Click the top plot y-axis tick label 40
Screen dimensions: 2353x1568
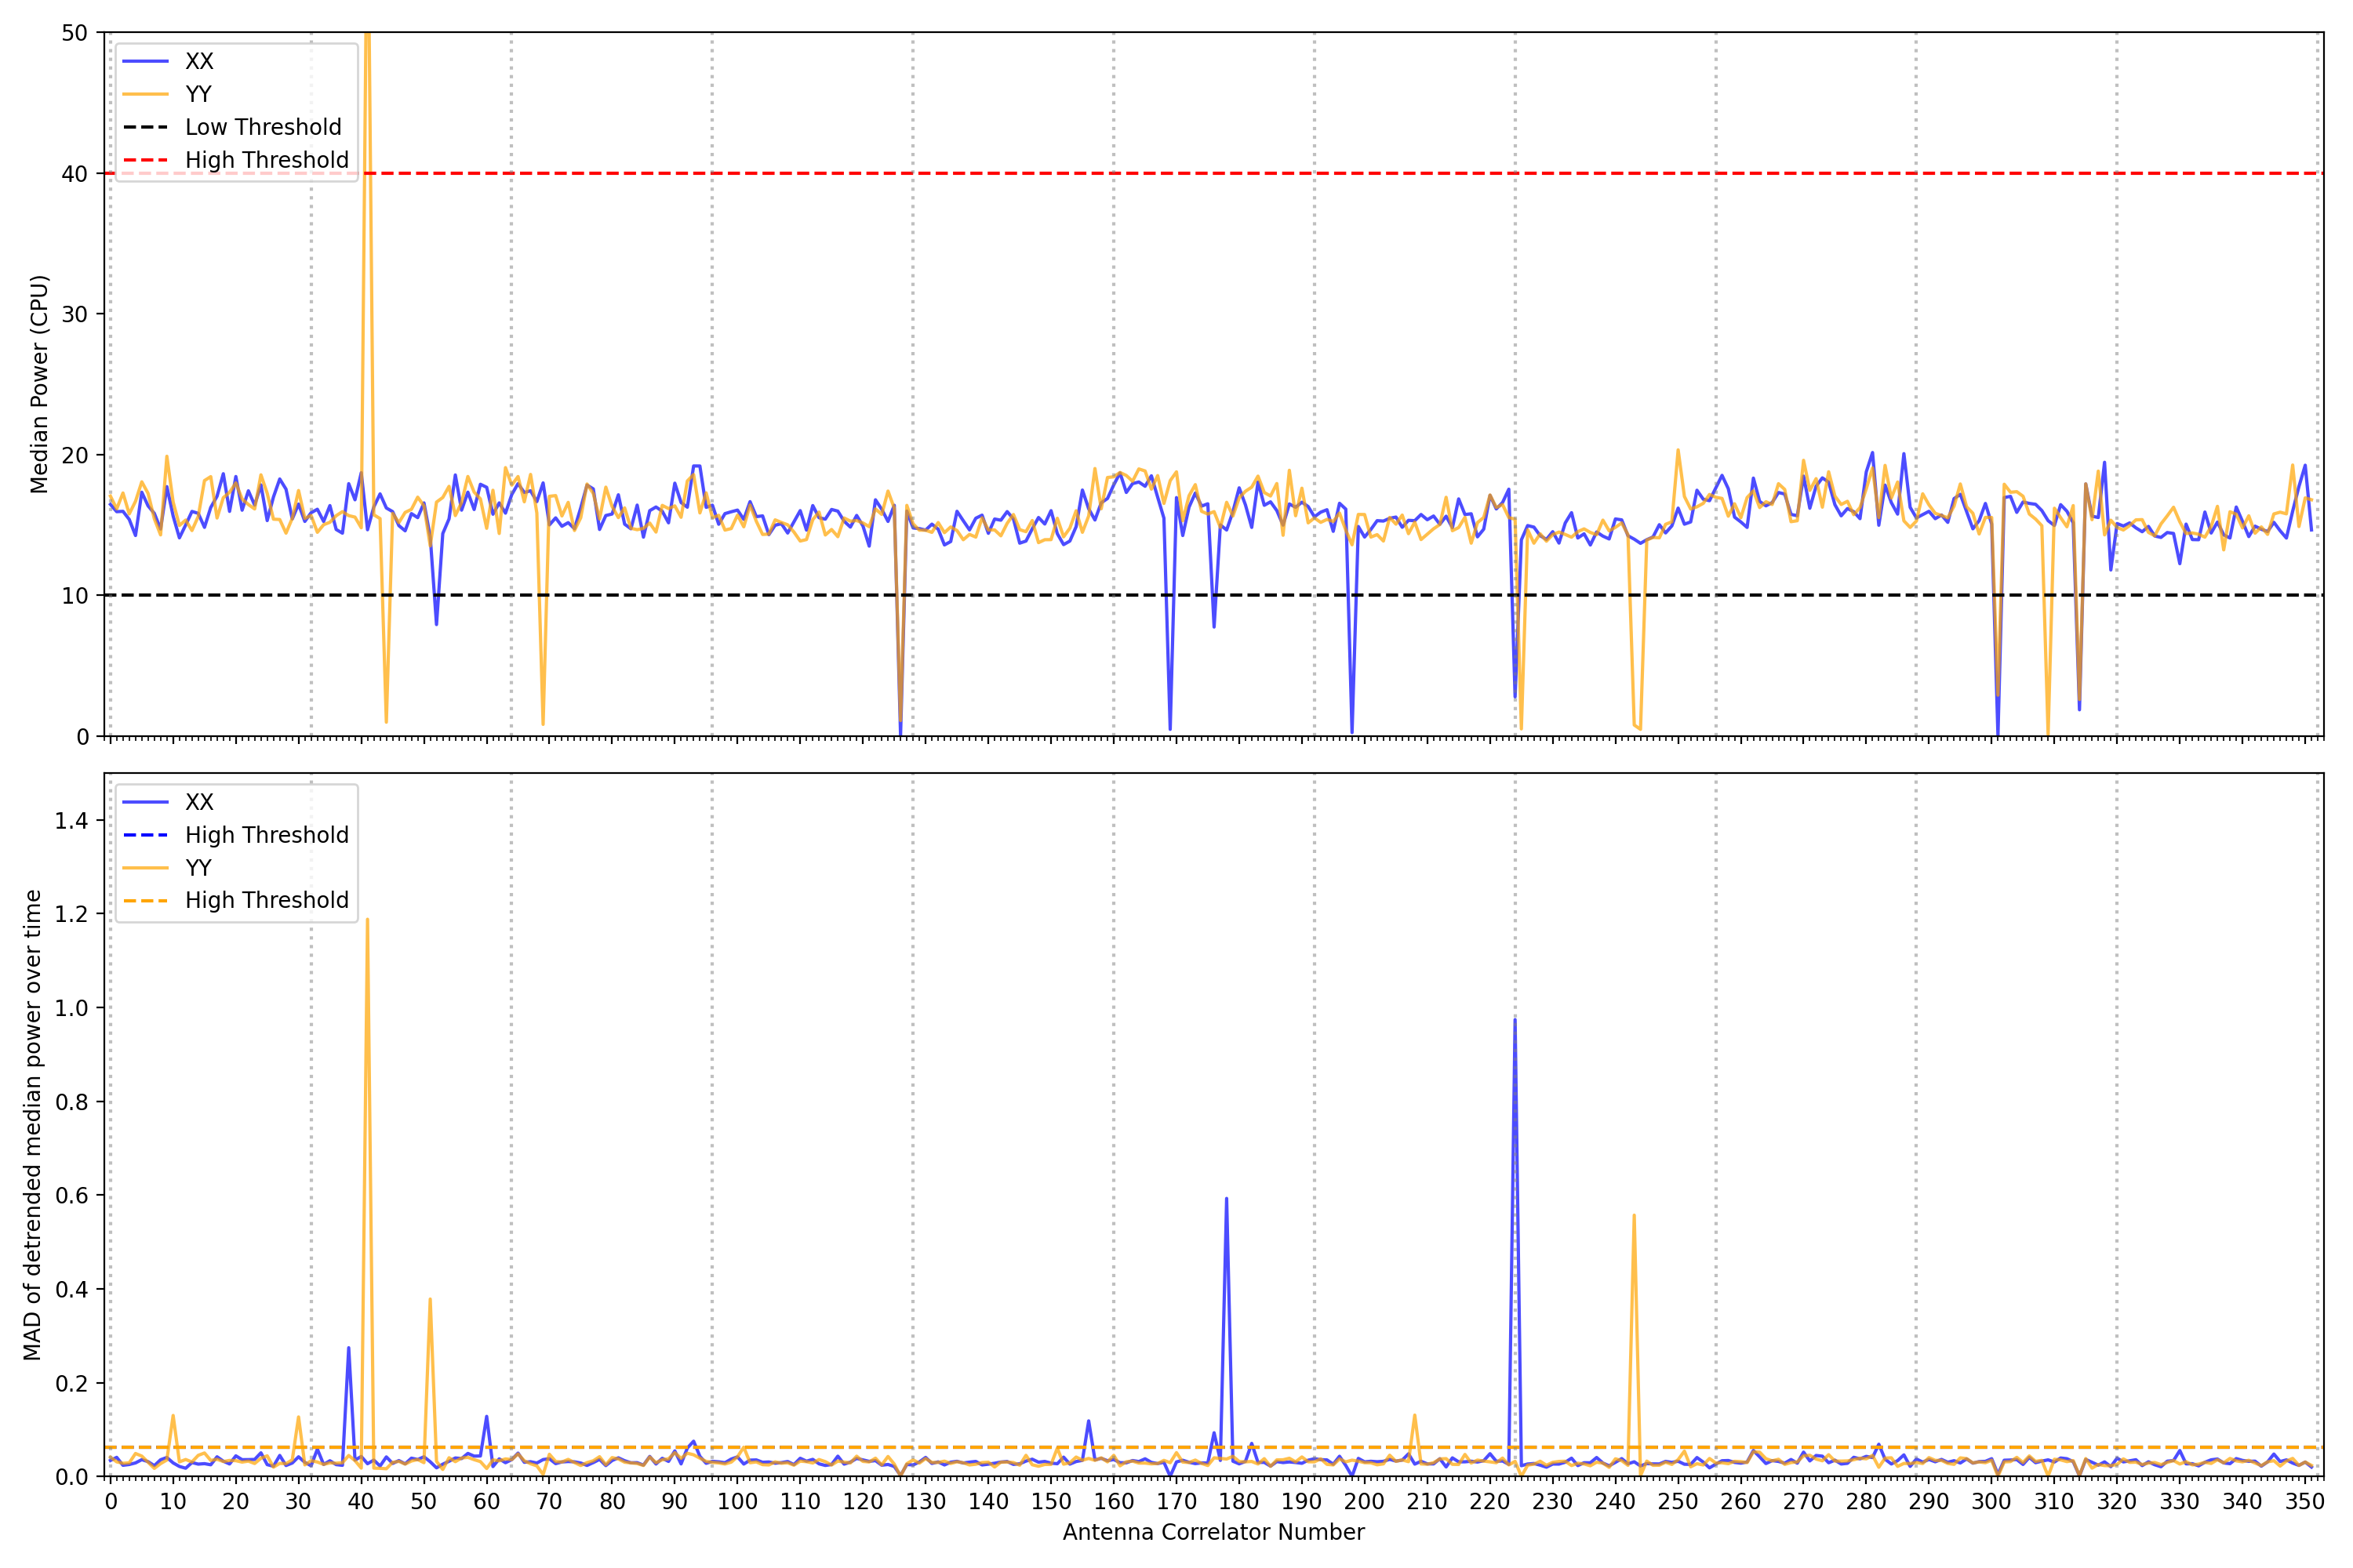click(74, 174)
